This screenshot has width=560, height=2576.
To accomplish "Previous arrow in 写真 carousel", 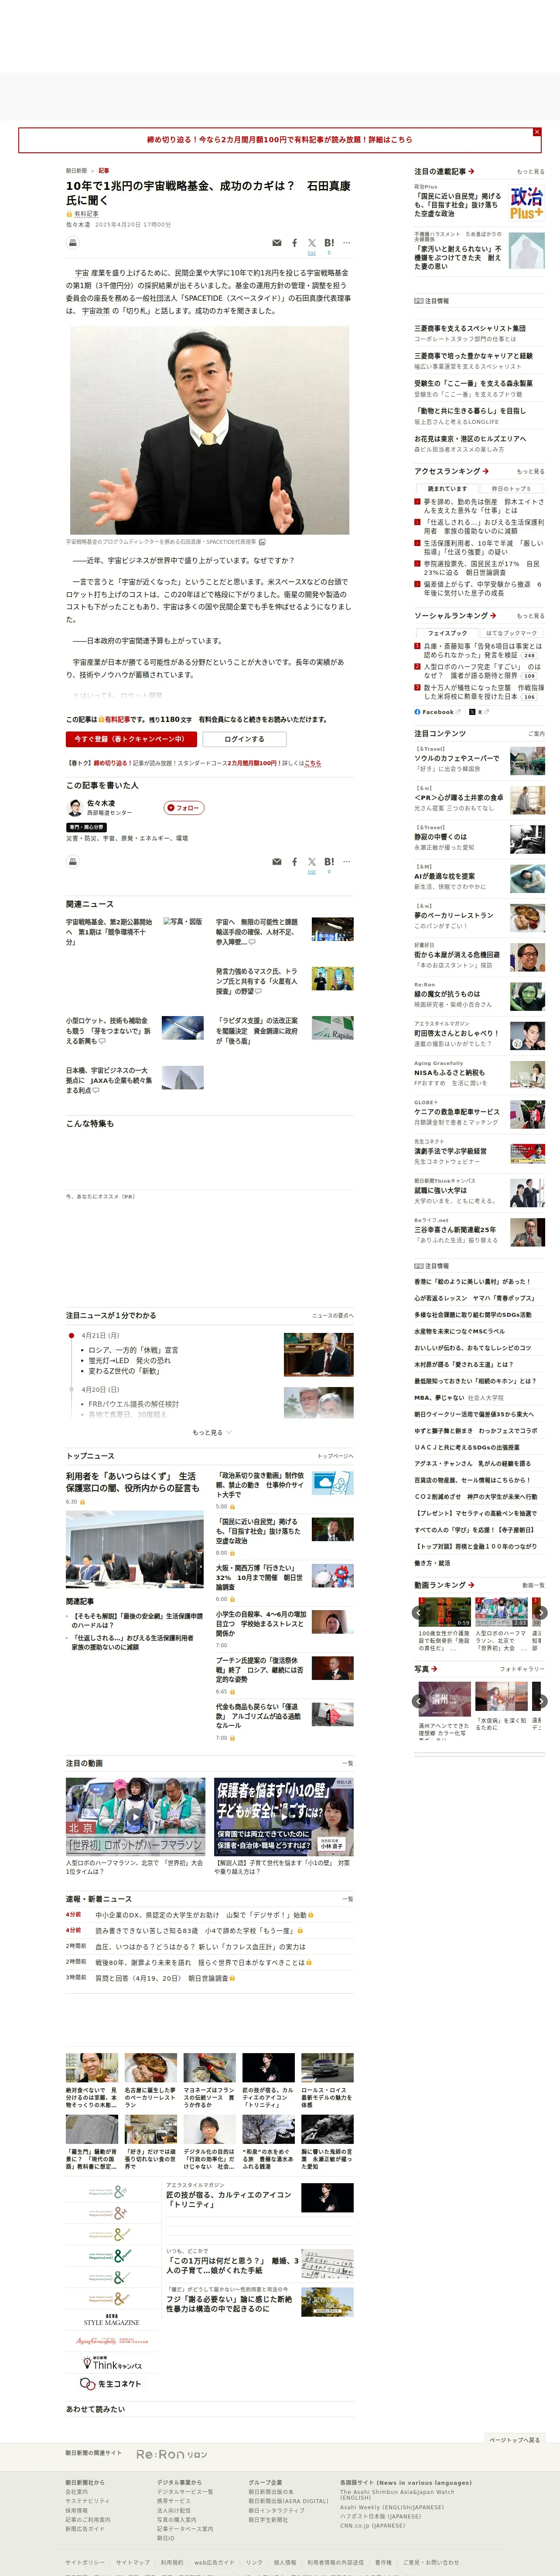I will click(x=419, y=1700).
